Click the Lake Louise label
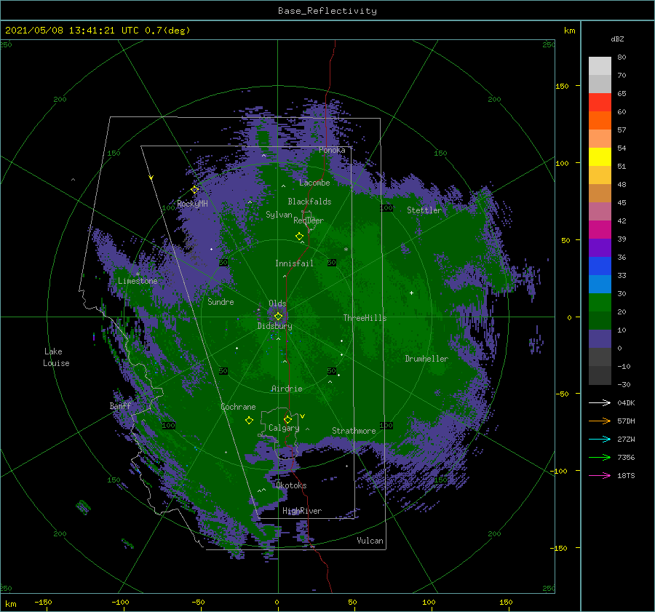 coord(56,357)
